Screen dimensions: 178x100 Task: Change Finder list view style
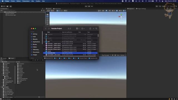click(69, 28)
